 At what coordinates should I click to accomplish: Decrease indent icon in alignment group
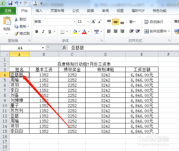click(x=131, y=31)
